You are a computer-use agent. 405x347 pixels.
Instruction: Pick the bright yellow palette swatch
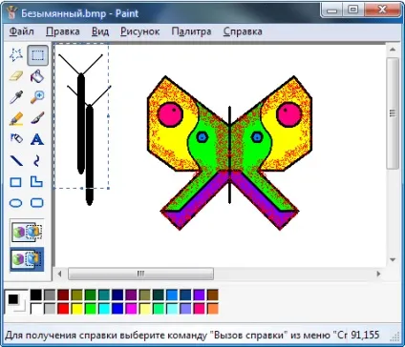point(76,308)
